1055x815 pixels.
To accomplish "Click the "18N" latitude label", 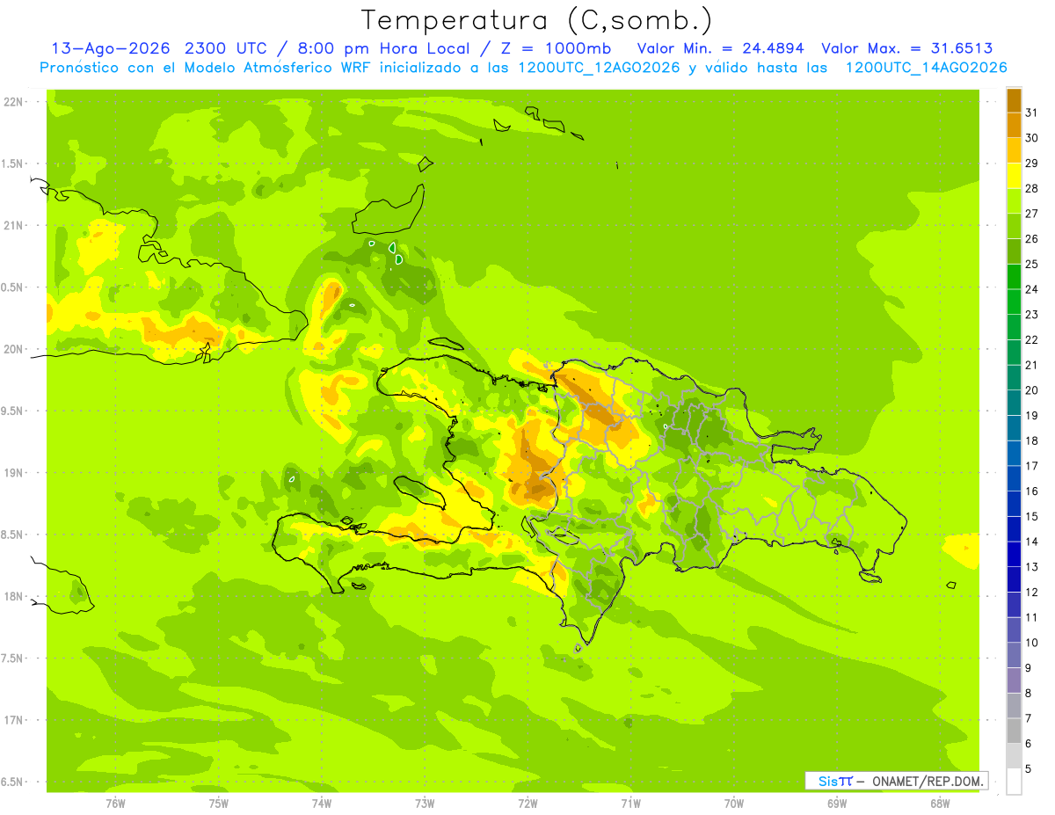I will [13, 597].
